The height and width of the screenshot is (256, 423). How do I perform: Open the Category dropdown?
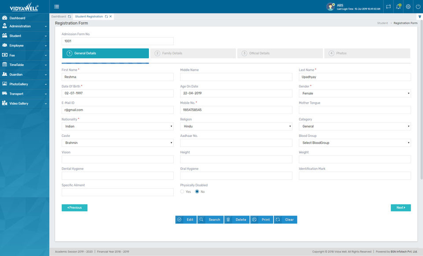[355, 126]
